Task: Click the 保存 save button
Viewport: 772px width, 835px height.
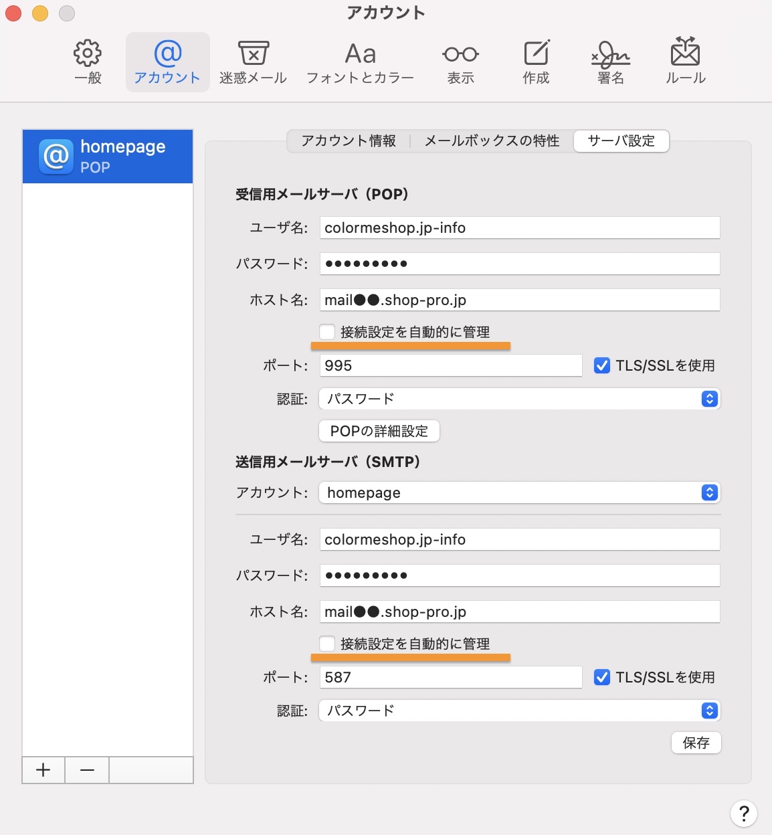Action: [696, 743]
